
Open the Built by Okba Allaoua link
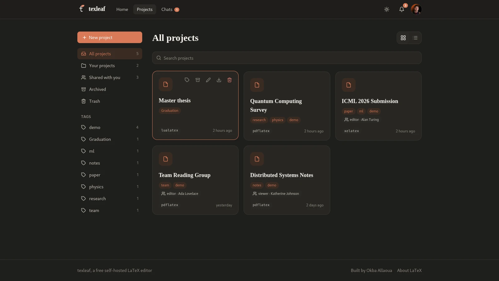[371, 270]
